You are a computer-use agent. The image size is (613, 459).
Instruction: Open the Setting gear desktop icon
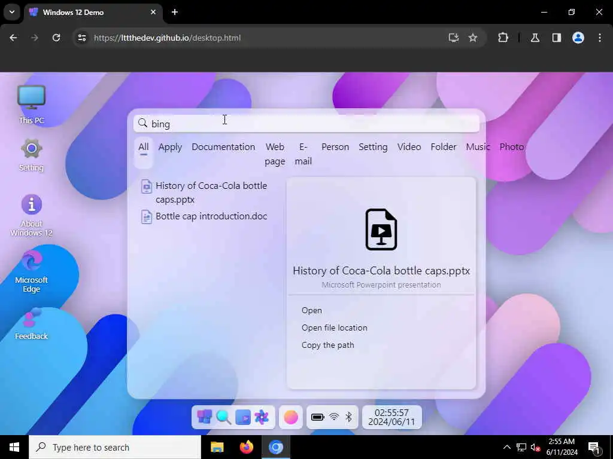pyautogui.click(x=31, y=155)
